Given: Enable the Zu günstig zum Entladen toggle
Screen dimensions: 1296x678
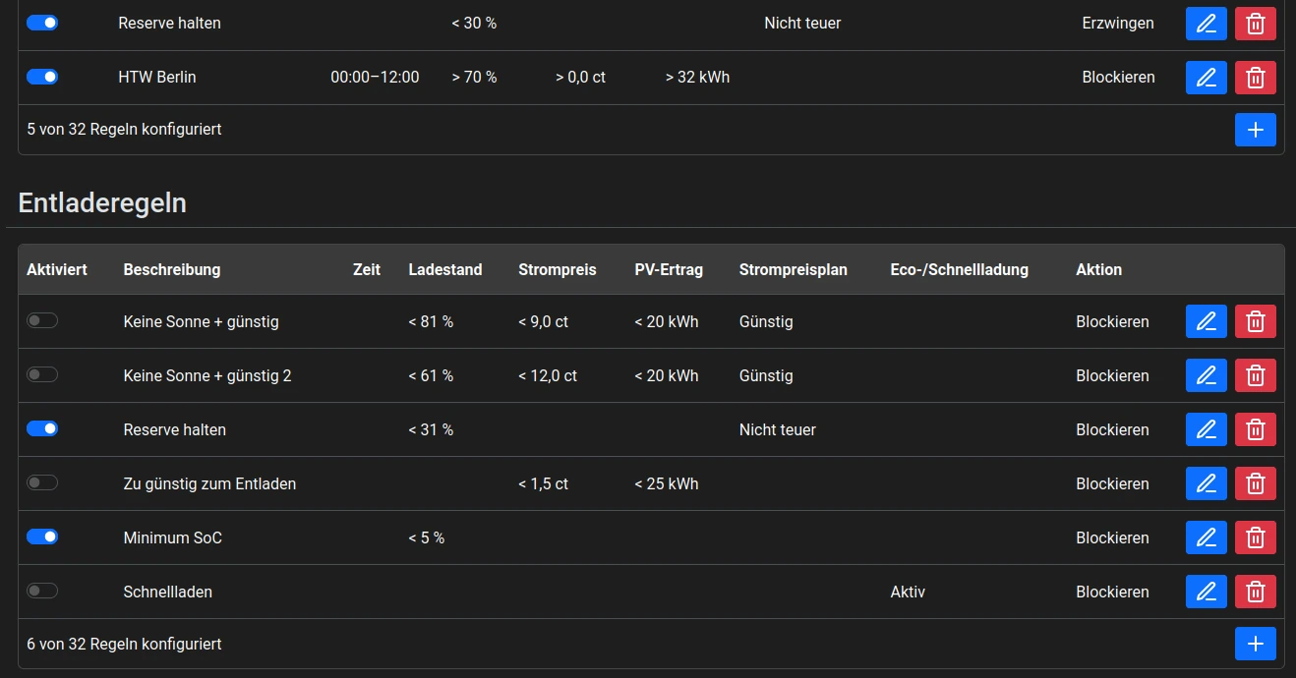Looking at the screenshot, I should [x=42, y=482].
